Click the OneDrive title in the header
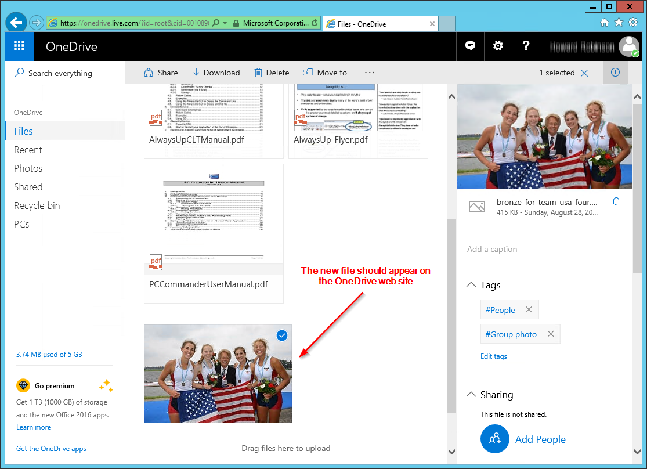This screenshot has height=469, width=647. click(x=71, y=46)
